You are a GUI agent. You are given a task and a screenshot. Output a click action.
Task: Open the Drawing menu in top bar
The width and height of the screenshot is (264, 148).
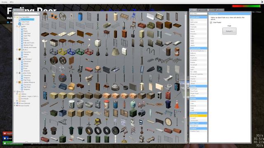point(5,2)
